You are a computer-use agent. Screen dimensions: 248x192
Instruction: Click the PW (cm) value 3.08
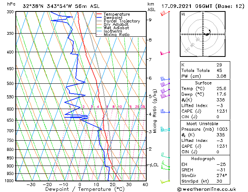(221, 76)
